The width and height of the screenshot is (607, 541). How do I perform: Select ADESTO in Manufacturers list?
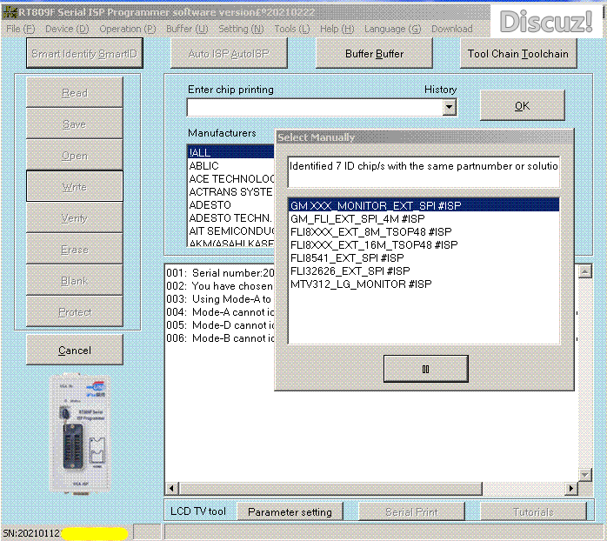(x=210, y=205)
